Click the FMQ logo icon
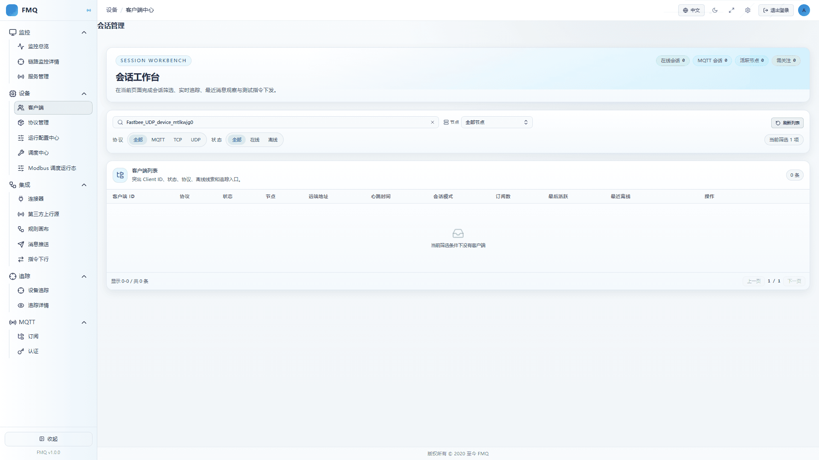Viewport: 819px width, 460px height. [x=12, y=10]
